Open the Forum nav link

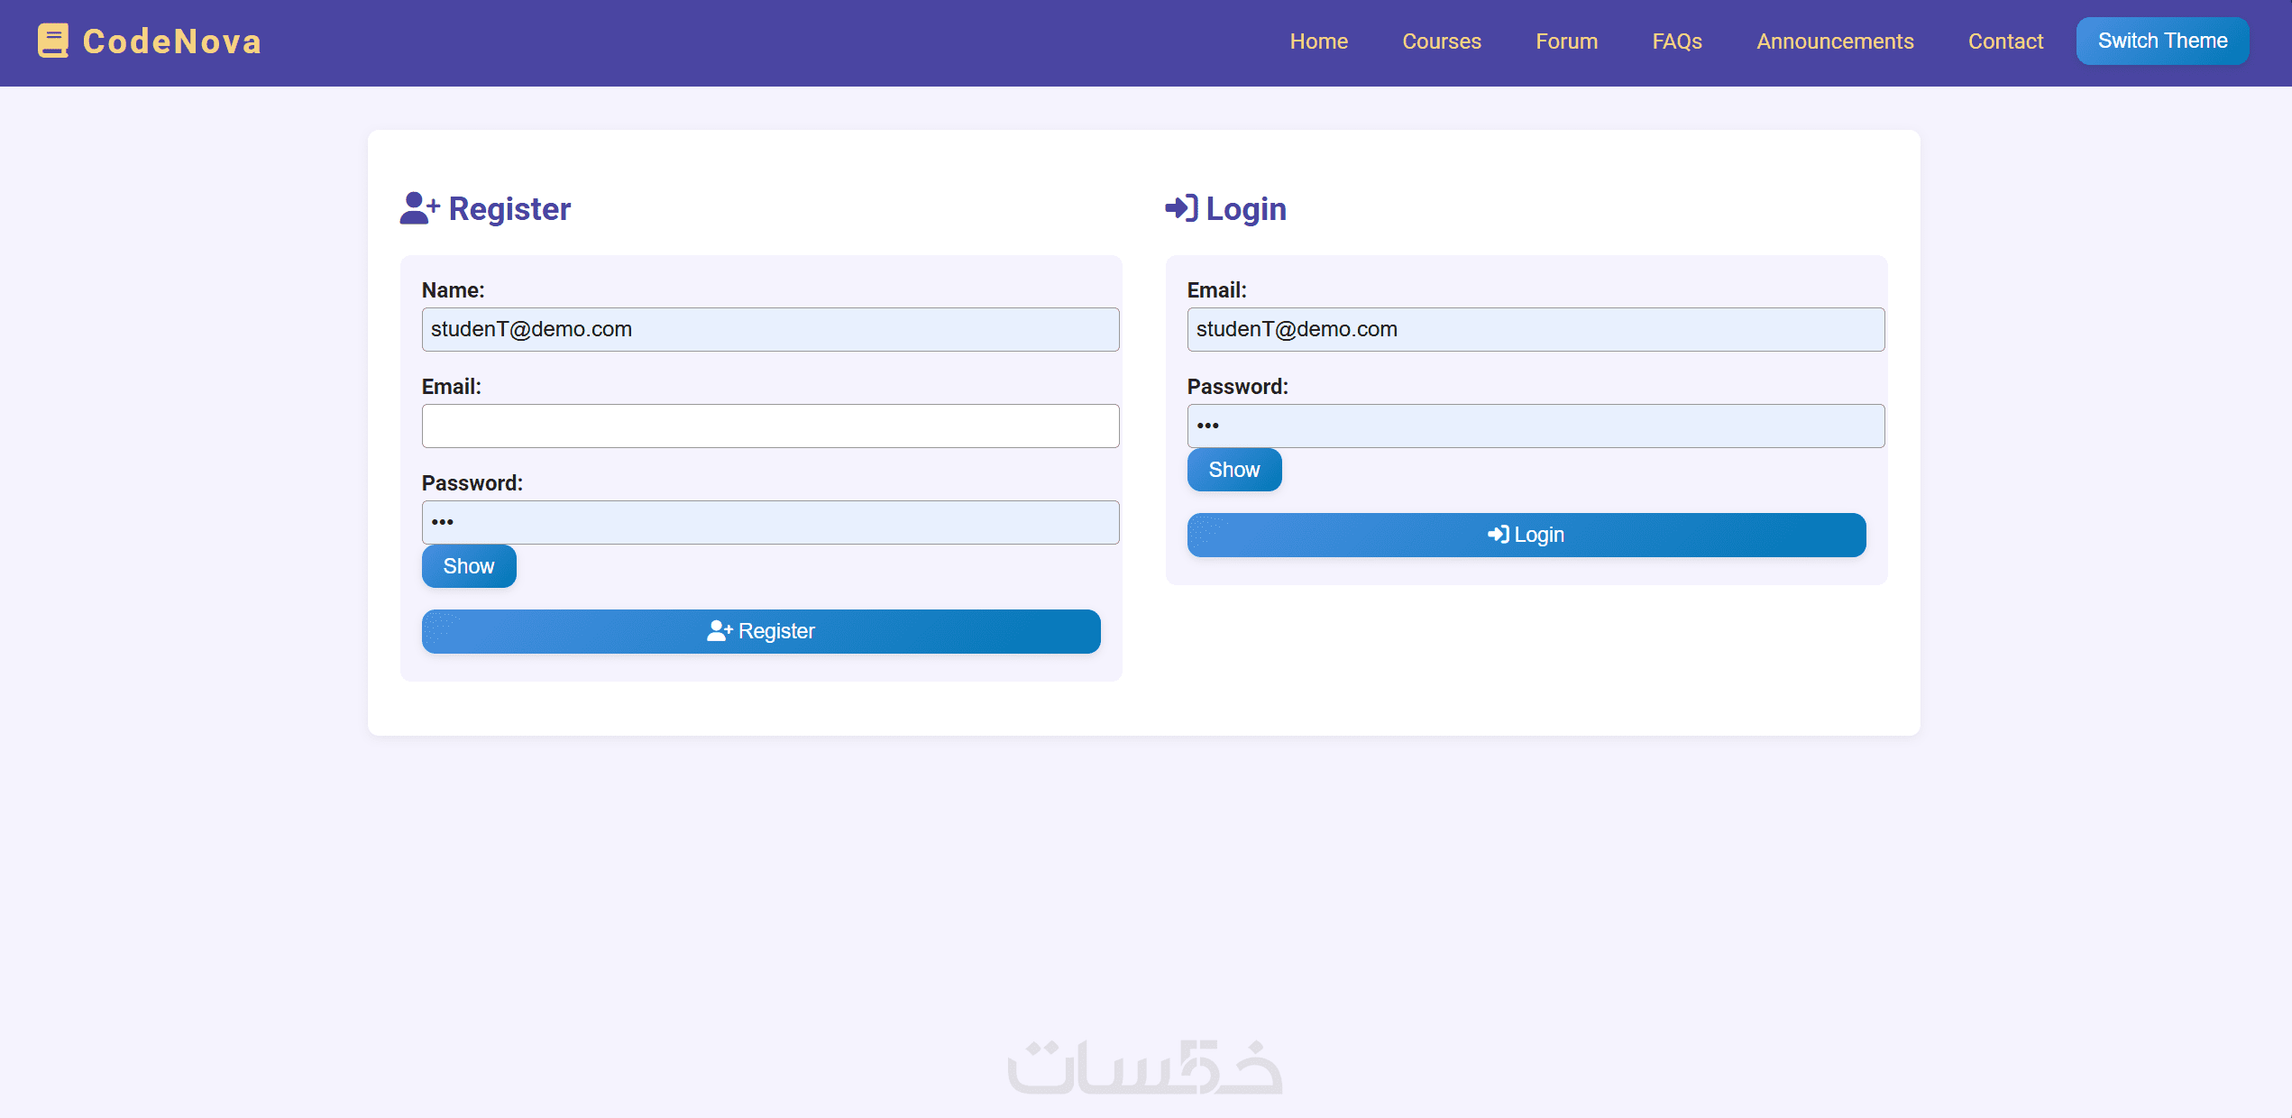tap(1566, 41)
